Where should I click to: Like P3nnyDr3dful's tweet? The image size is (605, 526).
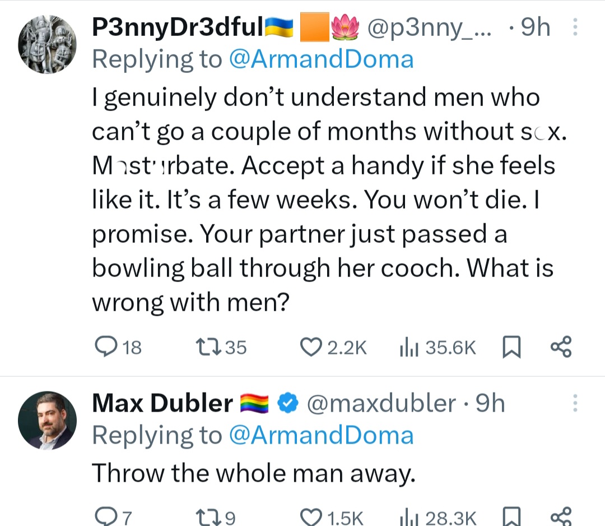(309, 348)
